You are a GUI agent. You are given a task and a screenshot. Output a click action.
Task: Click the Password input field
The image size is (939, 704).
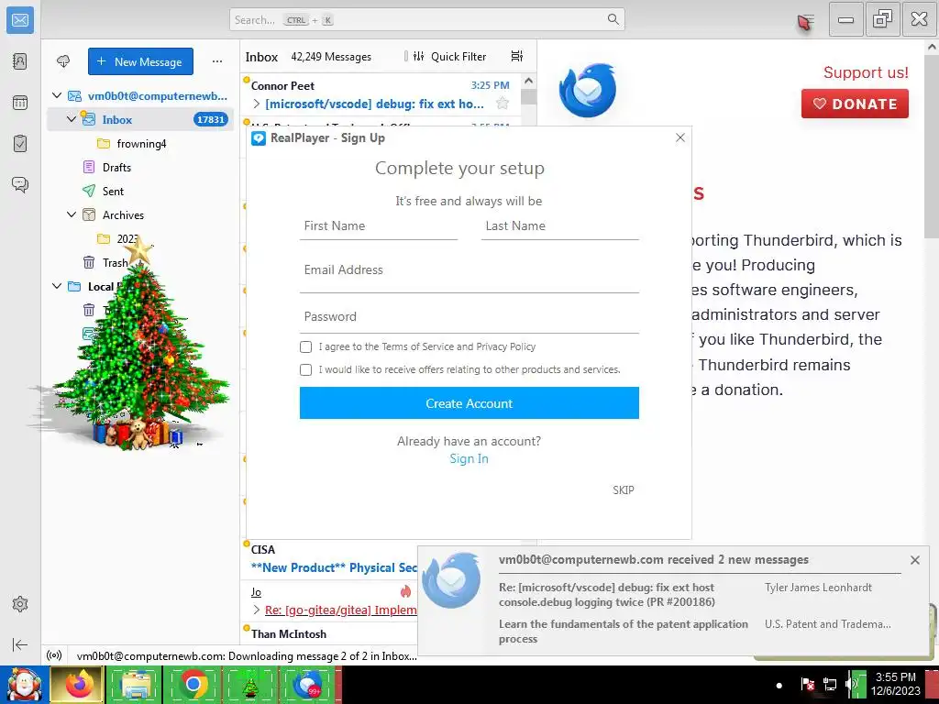pyautogui.click(x=469, y=317)
